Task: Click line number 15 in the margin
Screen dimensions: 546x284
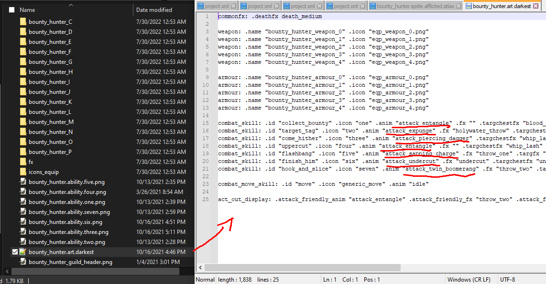Action: [x=206, y=123]
